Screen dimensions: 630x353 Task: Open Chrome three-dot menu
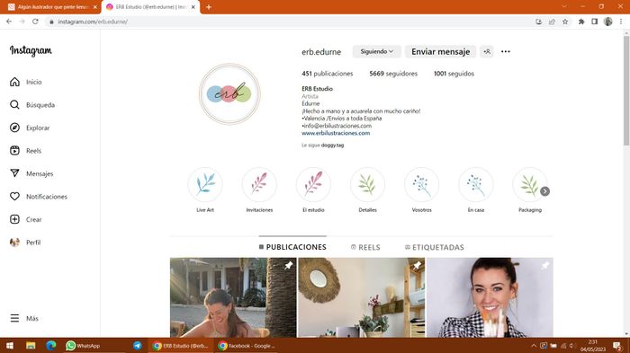coord(621,22)
